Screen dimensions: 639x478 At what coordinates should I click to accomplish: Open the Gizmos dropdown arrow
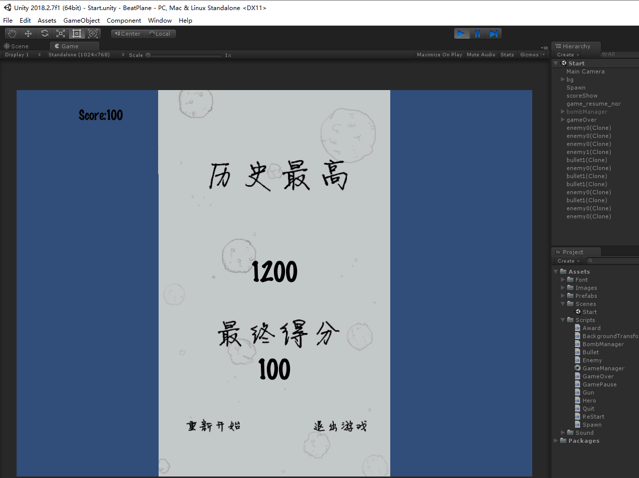(x=543, y=55)
